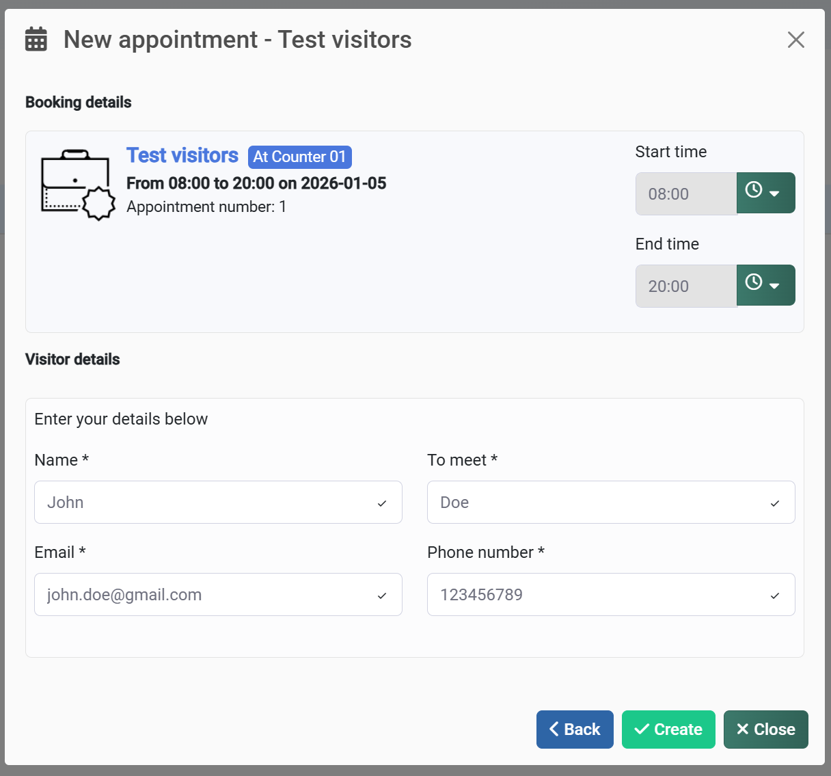
Task: Click the Test visitors title link
Action: [x=182, y=156]
